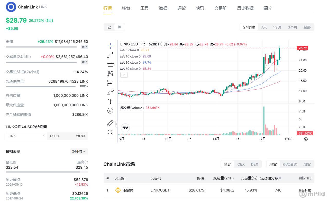
Task: Sort markets by 交易量(%) column
Action: click(x=249, y=178)
